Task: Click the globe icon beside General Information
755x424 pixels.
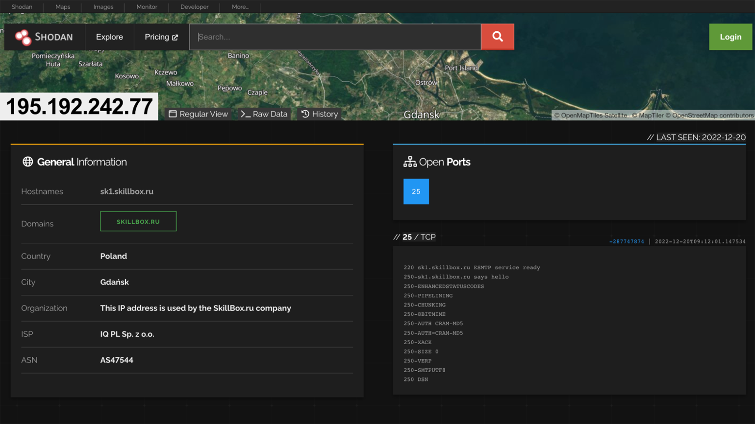Action: click(x=28, y=162)
